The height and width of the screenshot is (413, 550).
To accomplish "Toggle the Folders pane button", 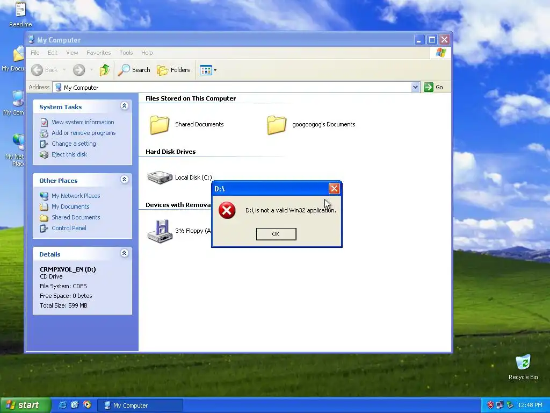I will point(173,70).
